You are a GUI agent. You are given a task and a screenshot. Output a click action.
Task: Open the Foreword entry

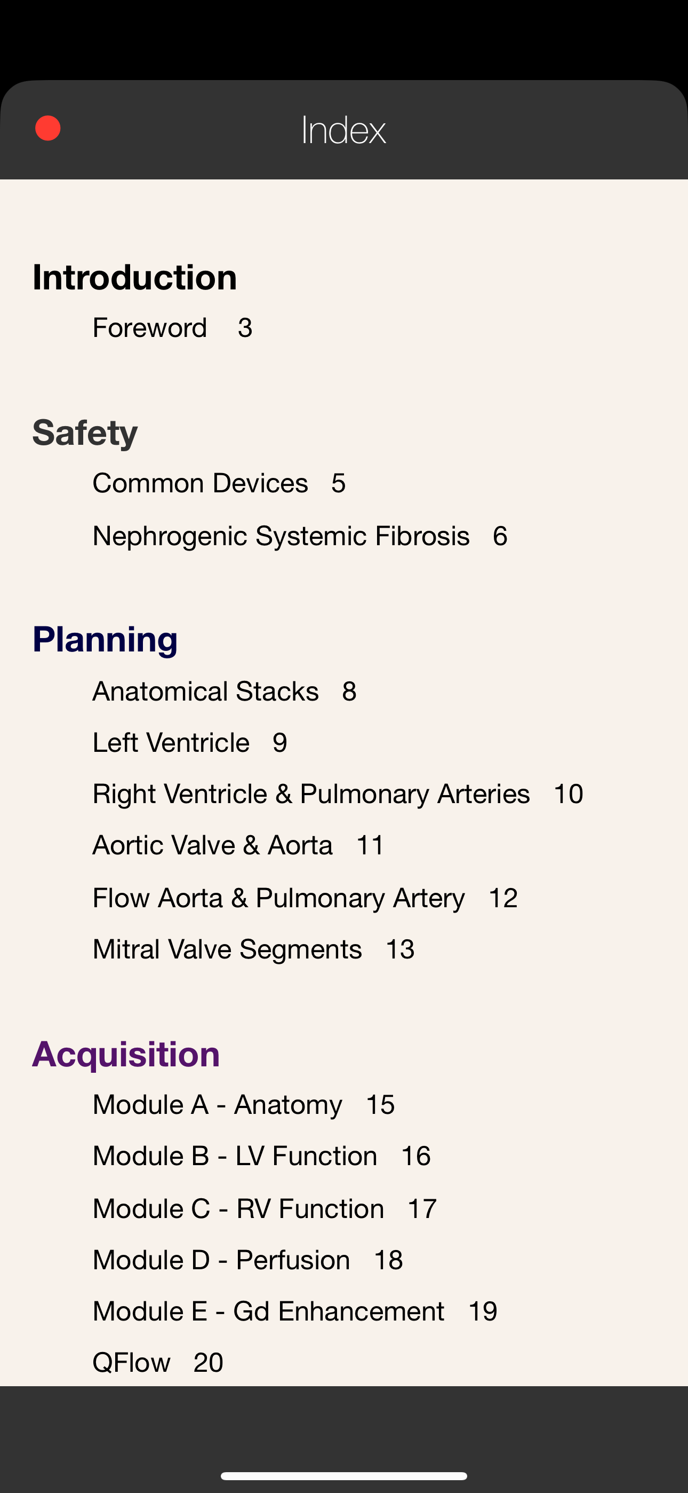point(173,328)
